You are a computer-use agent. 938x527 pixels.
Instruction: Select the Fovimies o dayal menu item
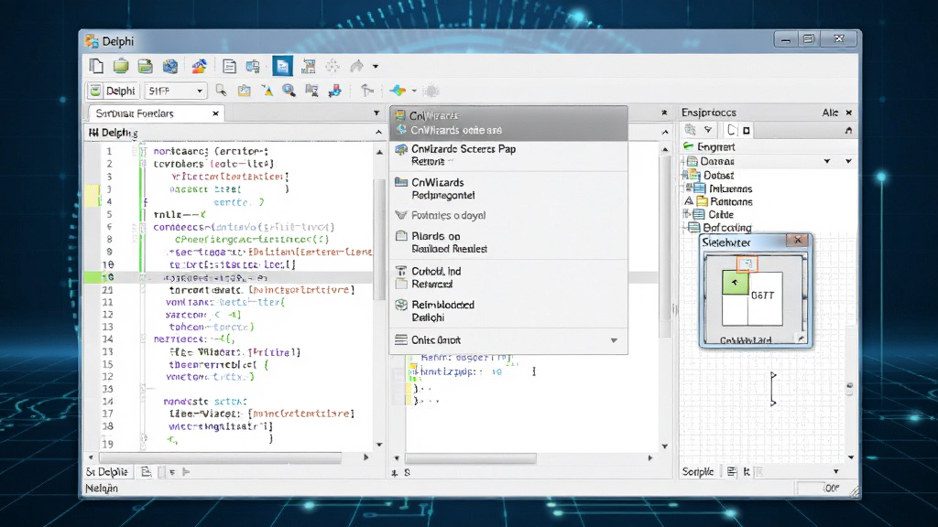[x=508, y=215]
